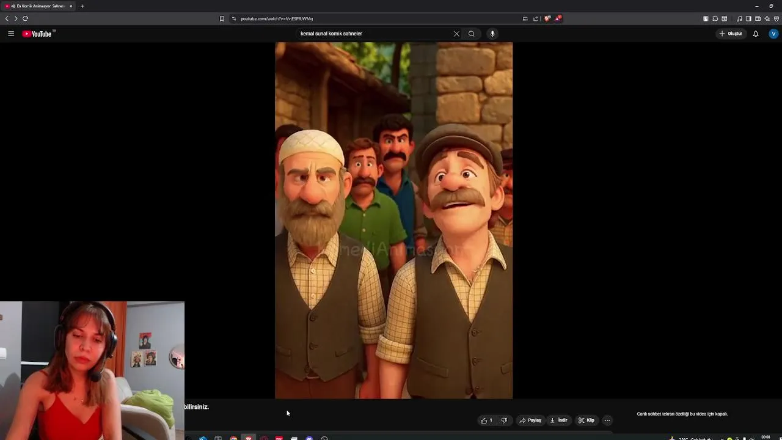Toggle the browser sidebar panel
This screenshot has width=782, height=440.
click(748, 18)
